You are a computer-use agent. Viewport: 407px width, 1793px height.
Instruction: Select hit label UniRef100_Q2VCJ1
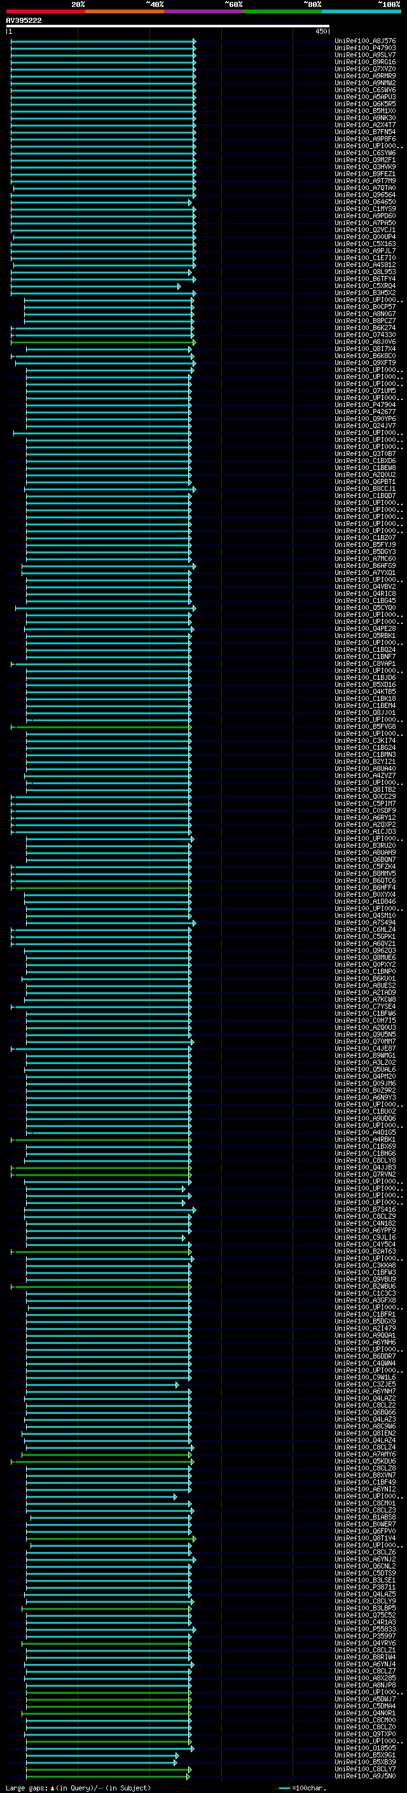[x=365, y=230]
